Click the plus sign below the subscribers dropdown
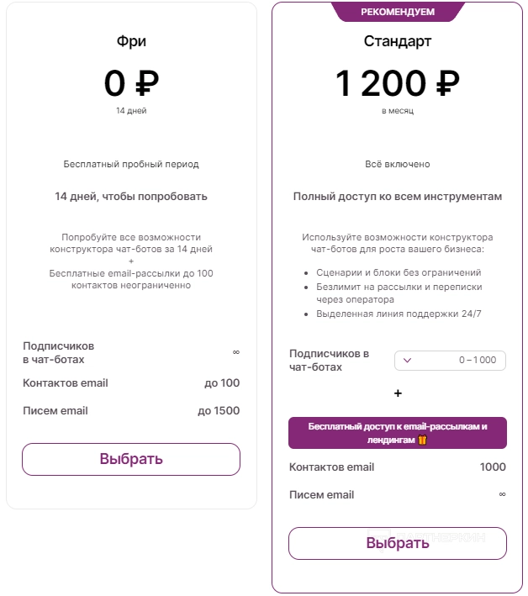Screen dimensions: 528x596 pyautogui.click(x=398, y=393)
